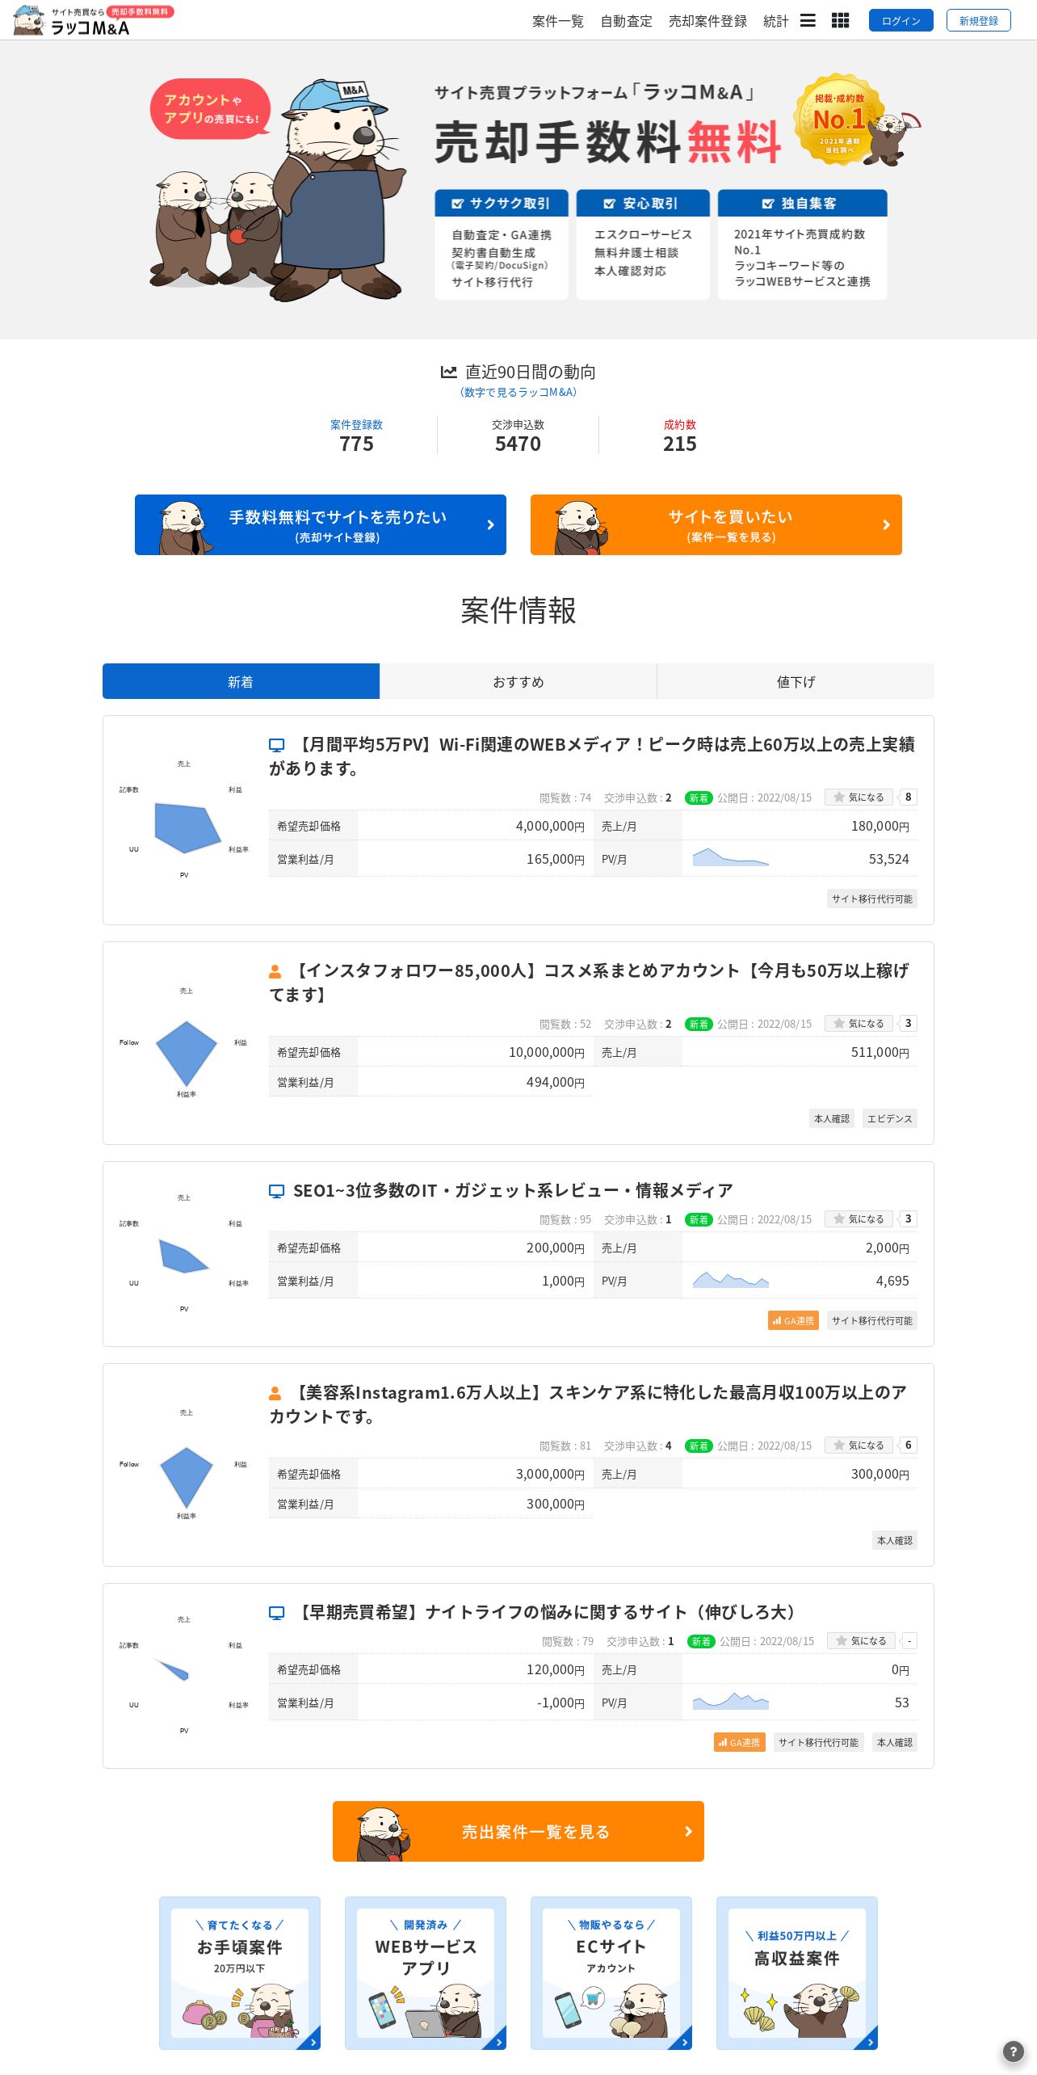Click the 安心取引 feature card
This screenshot has height=2075, width=1037.
tap(643, 245)
